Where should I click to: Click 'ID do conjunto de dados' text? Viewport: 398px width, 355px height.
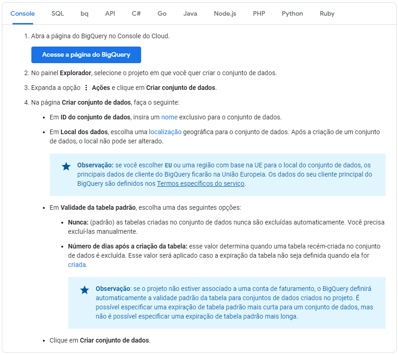95,117
